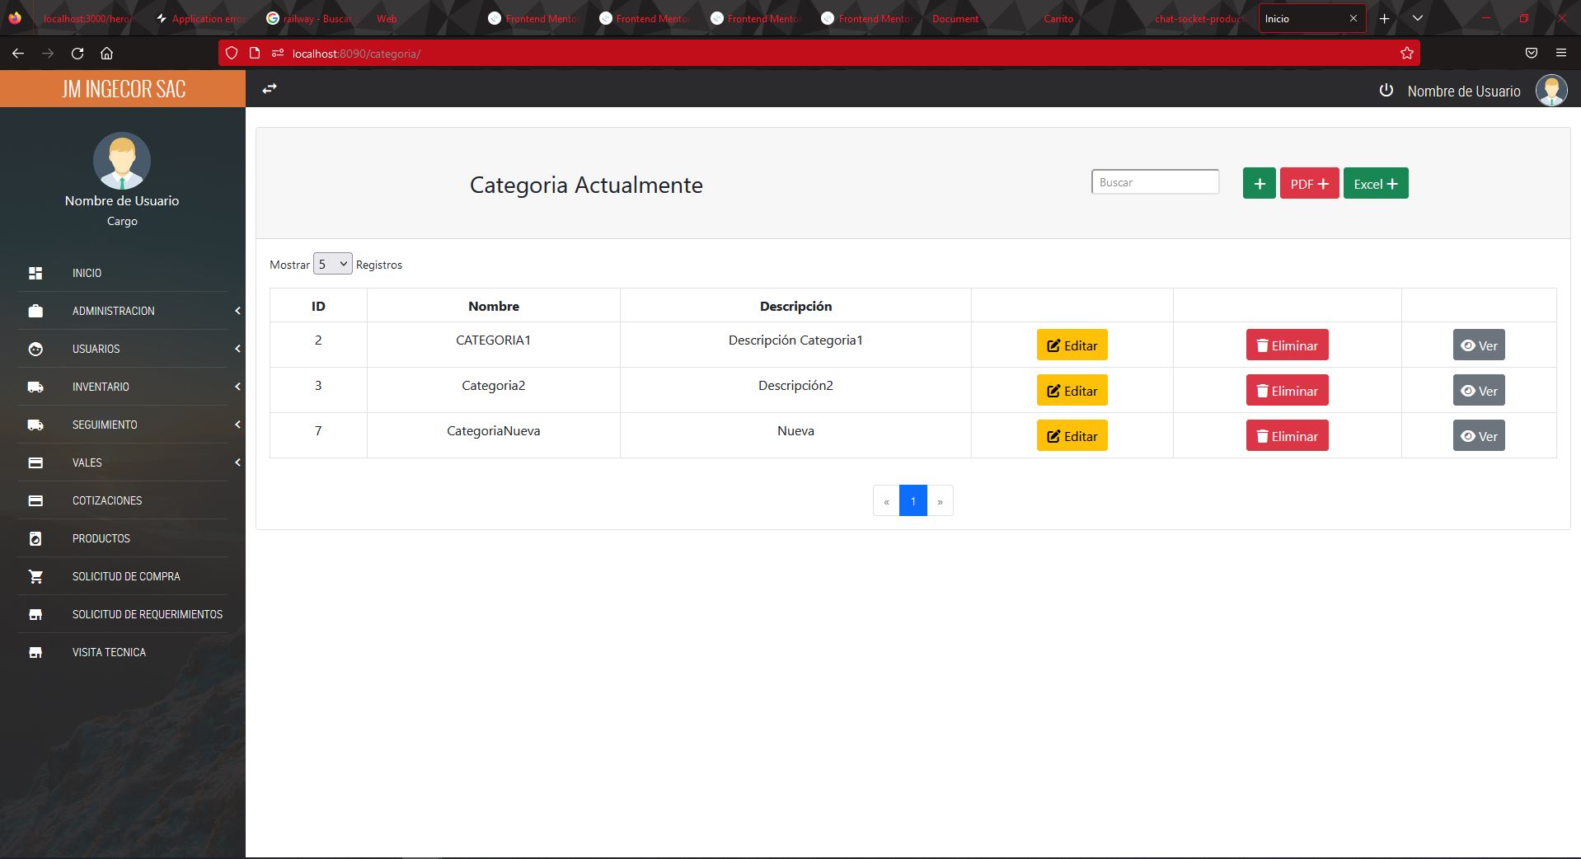1581x859 pixels.
Task: Open the Mostrar registros dropdown
Action: pos(332,264)
